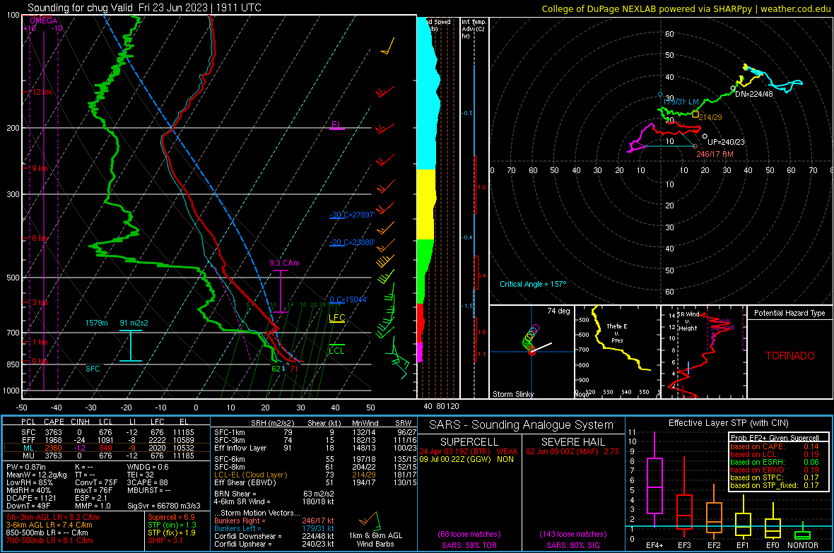Click the -20 C=23880' height label

352,242
